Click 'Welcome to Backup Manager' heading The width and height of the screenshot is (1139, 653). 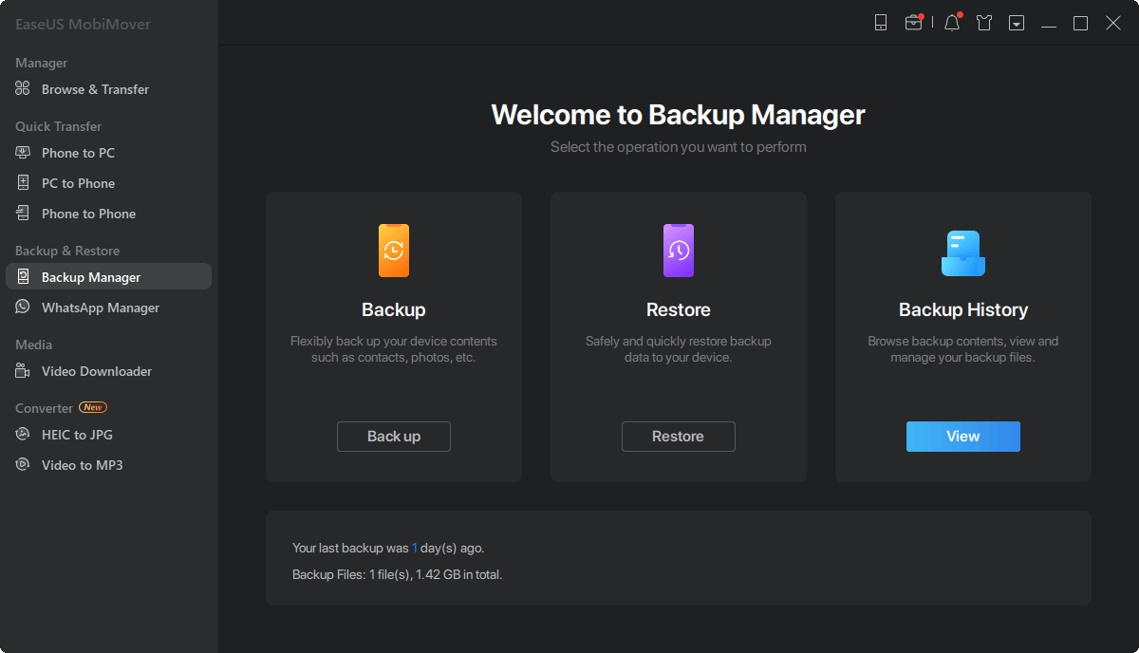(x=679, y=115)
